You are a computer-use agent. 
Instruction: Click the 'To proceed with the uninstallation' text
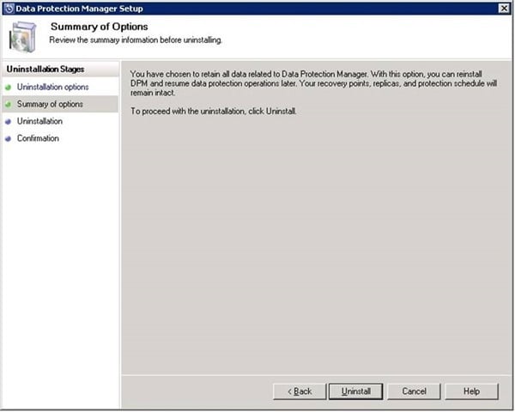[x=213, y=112]
